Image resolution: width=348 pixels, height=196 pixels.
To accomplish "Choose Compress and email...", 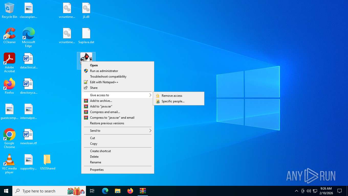I will click(x=118, y=112).
